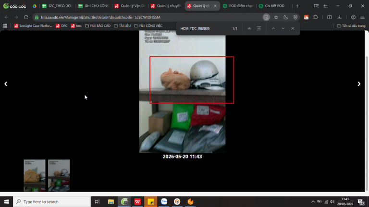Expand TÀI LIỆU bookmark folder

pos(122,26)
